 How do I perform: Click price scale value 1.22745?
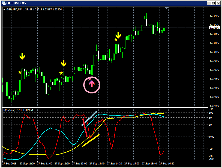click(214, 97)
